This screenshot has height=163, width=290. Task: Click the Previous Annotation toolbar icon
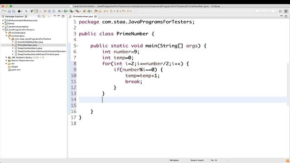tap(117, 11)
